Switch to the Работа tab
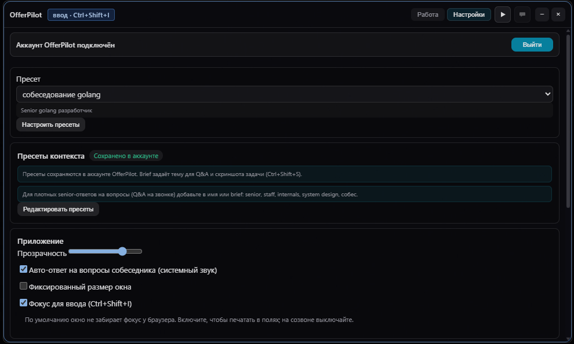This screenshot has width=574, height=344. click(x=427, y=14)
